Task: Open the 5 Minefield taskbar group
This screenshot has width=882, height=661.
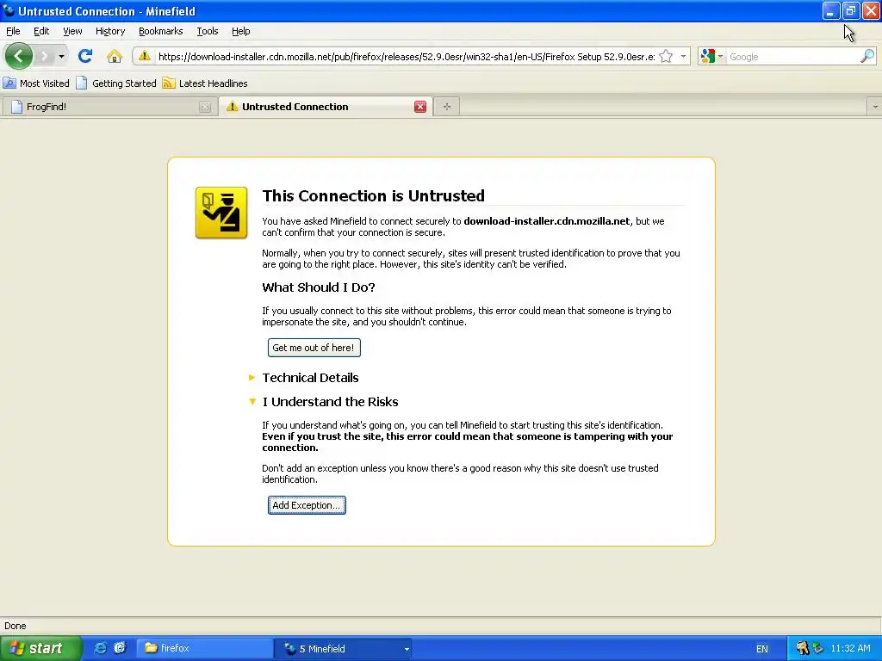Action: tap(343, 648)
